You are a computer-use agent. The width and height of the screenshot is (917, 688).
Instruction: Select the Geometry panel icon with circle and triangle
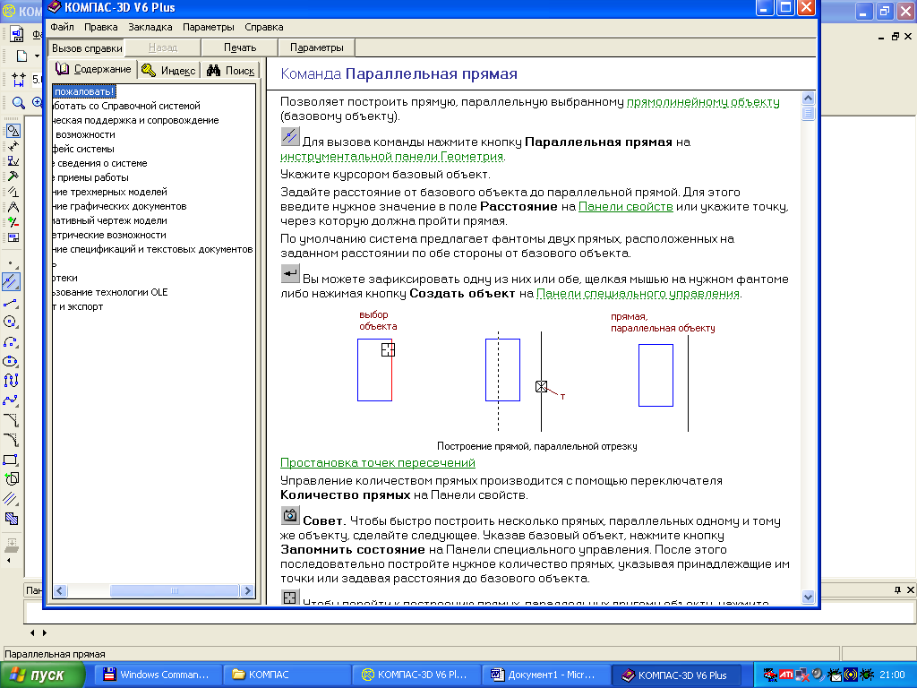[x=13, y=131]
